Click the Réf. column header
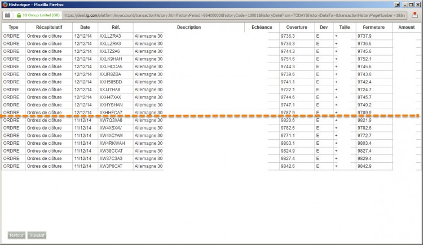The height and width of the screenshot is (245, 423). pyautogui.click(x=116, y=27)
